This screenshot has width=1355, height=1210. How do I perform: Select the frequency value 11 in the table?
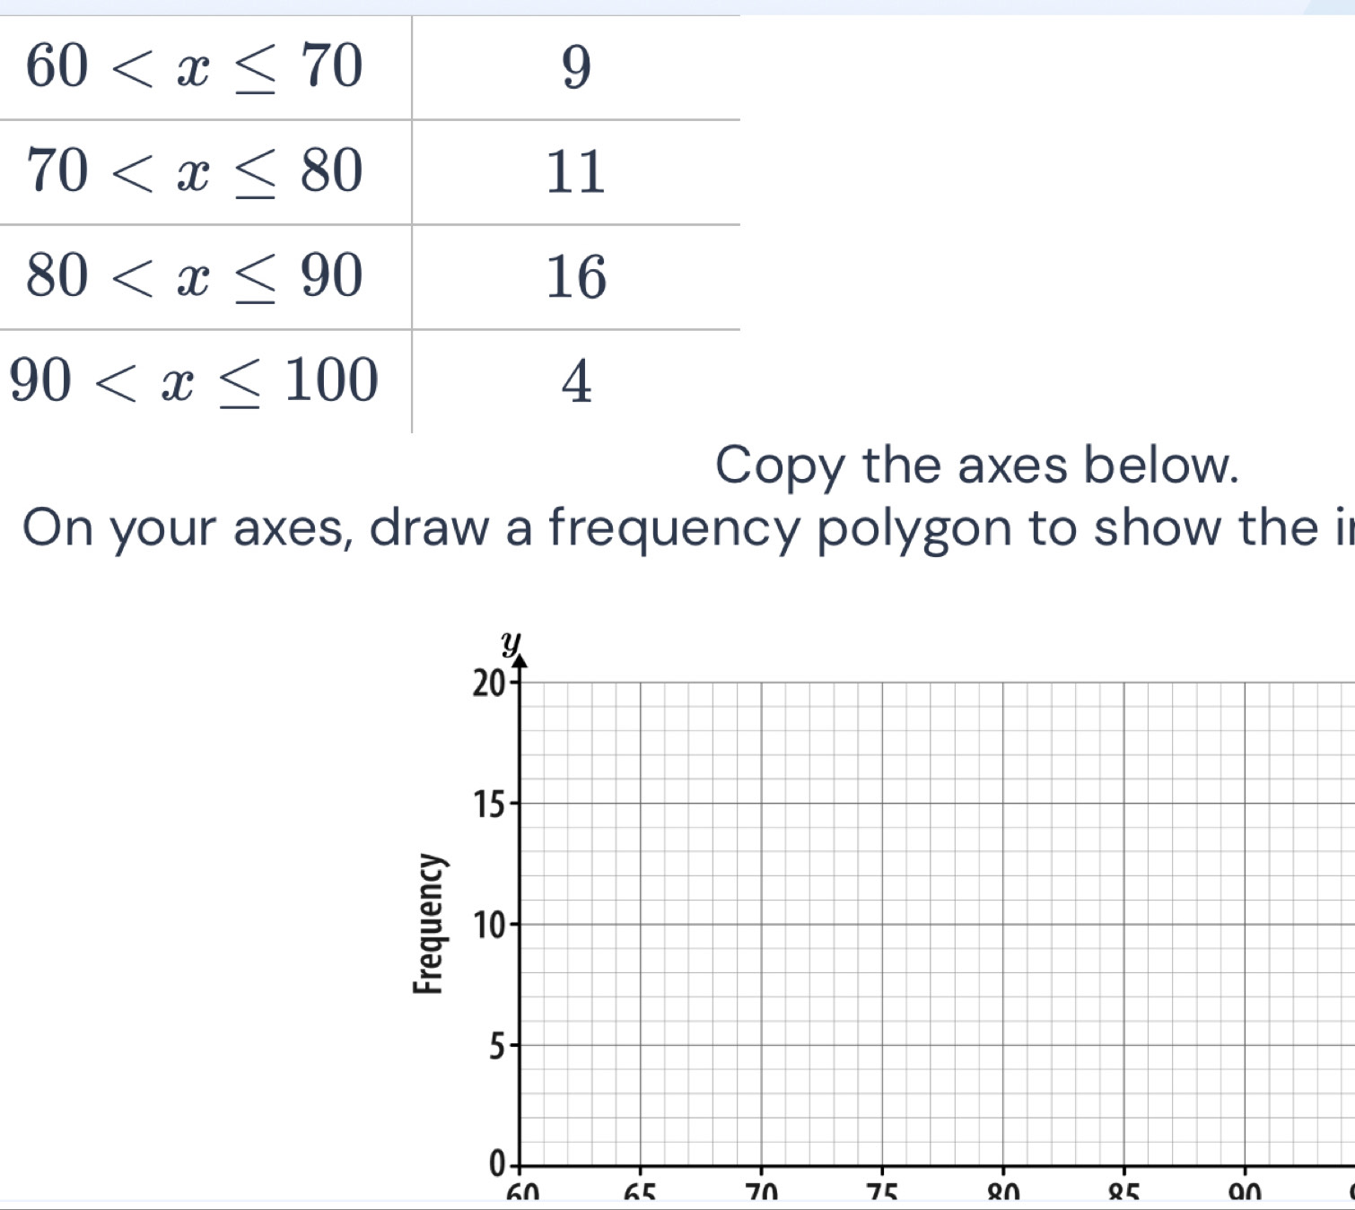(x=576, y=171)
